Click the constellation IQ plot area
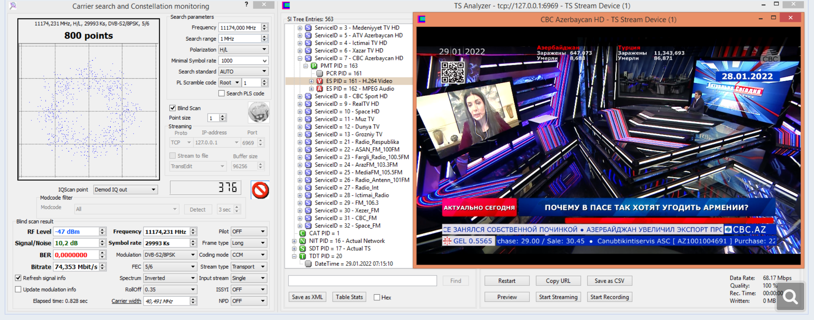 tap(89, 111)
